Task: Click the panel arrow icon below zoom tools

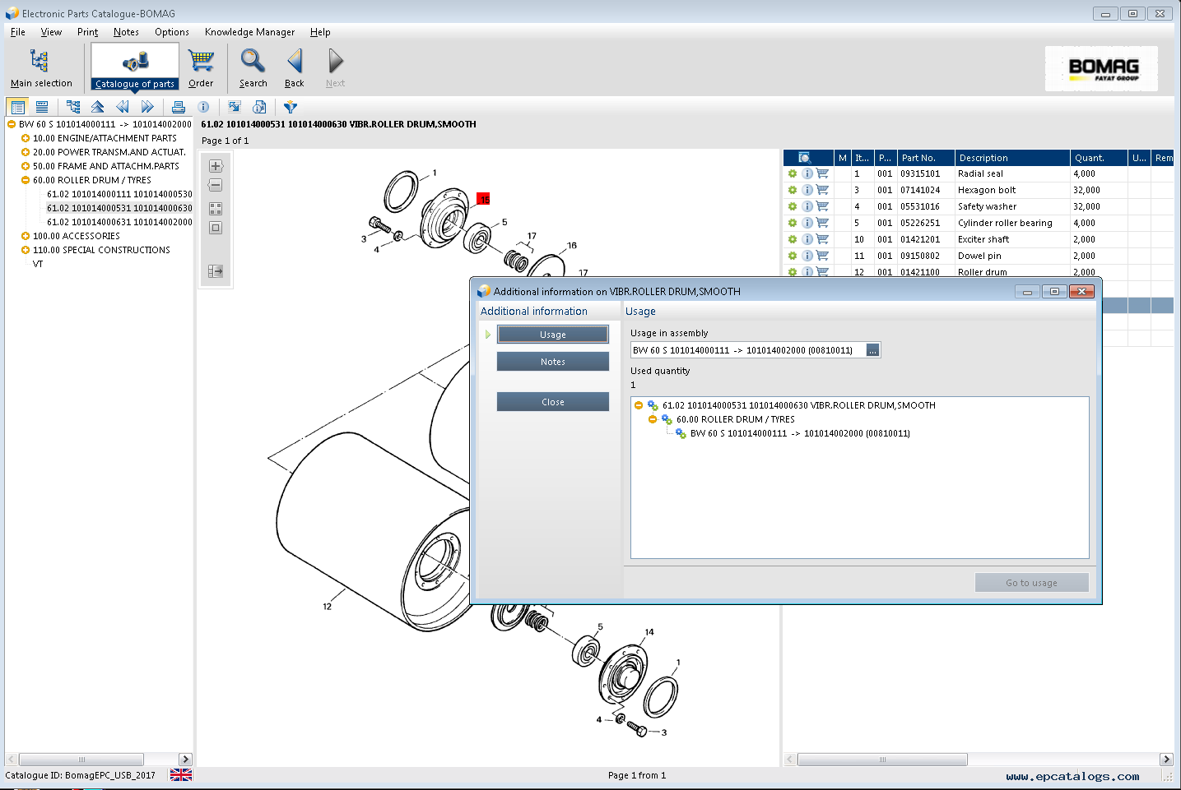Action: coord(216,271)
